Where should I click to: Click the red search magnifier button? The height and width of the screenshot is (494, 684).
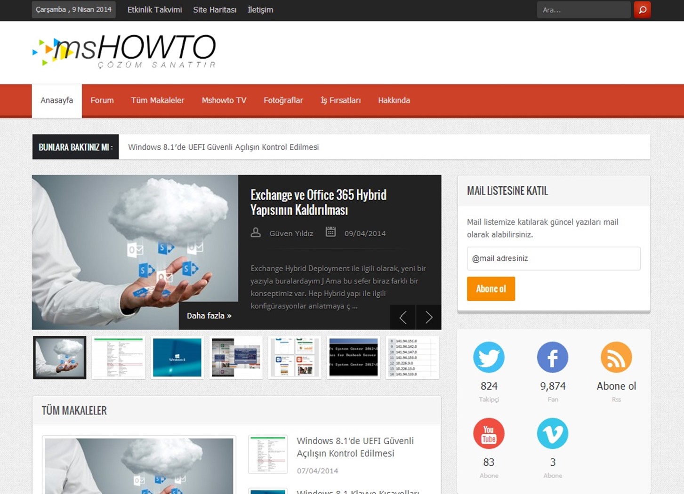point(642,9)
